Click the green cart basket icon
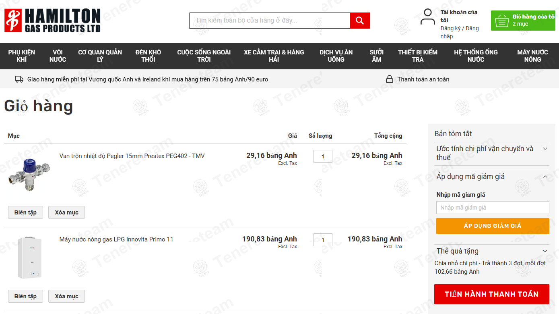The image size is (559, 314). coord(502,21)
